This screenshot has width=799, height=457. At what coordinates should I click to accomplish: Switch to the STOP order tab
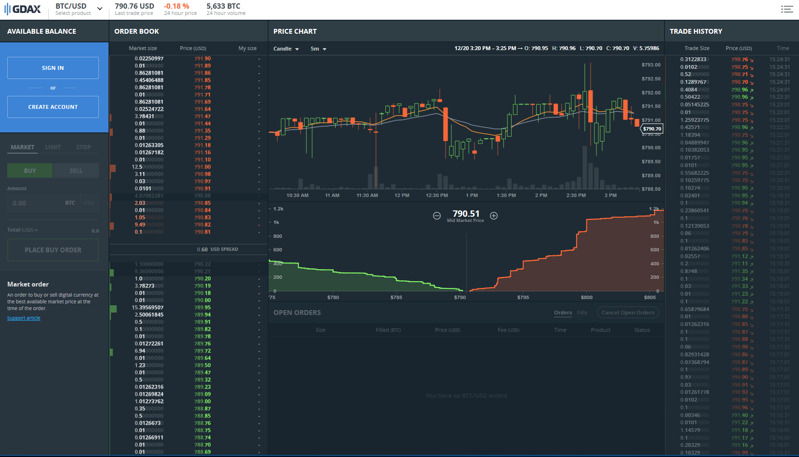click(x=83, y=147)
